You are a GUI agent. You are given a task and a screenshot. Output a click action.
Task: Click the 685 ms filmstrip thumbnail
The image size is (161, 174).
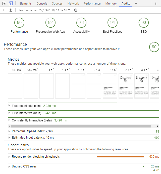coord(31,86)
